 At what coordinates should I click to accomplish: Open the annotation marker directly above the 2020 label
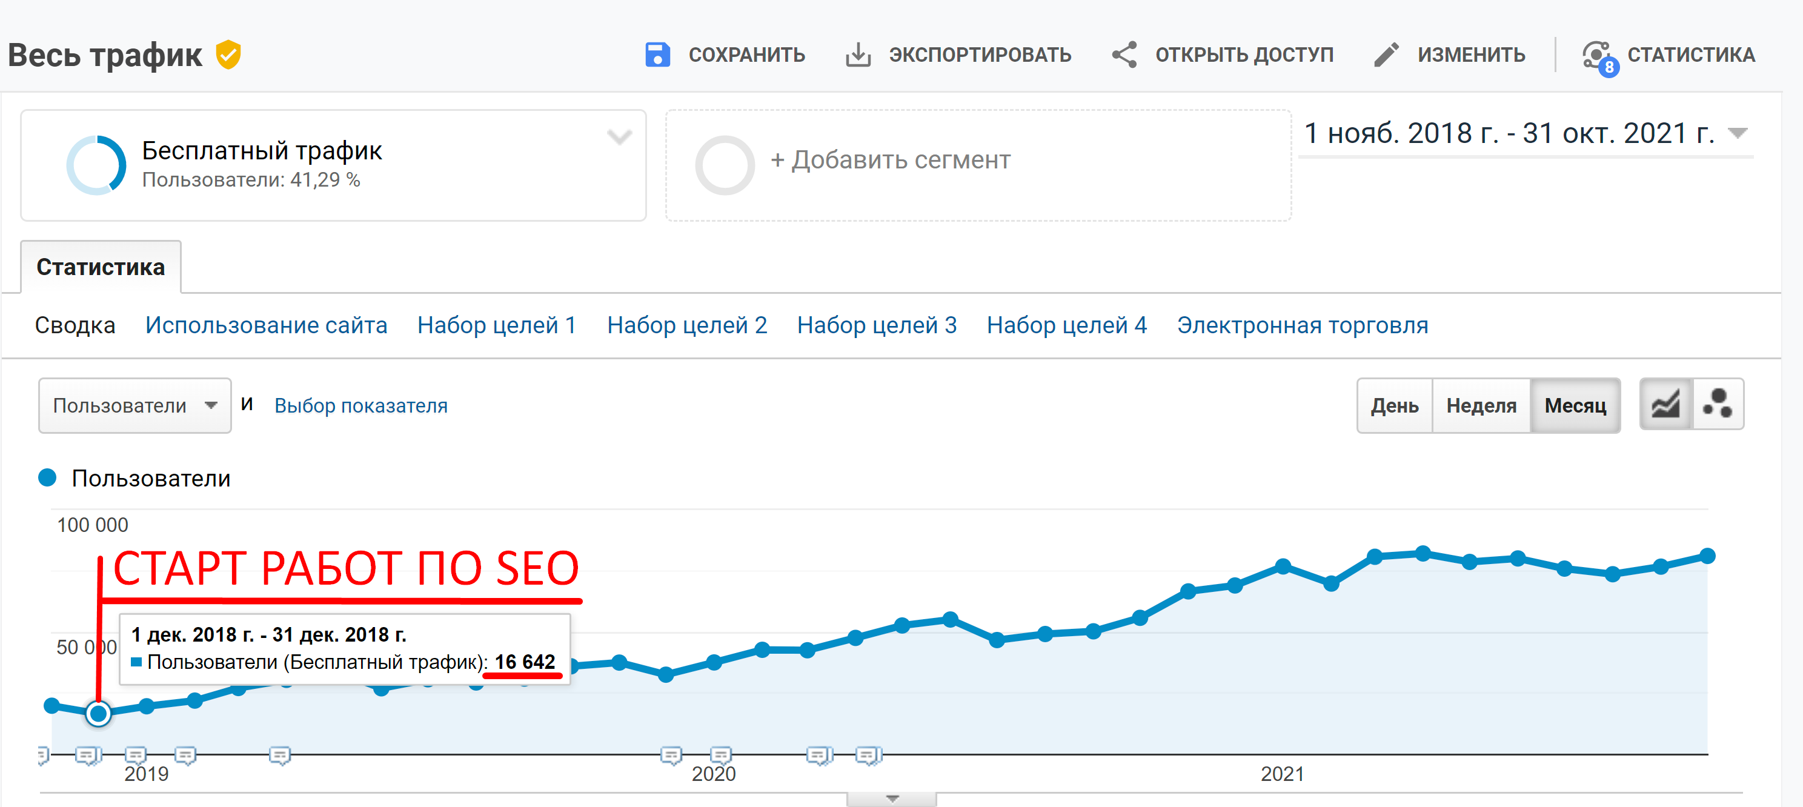[x=721, y=756]
